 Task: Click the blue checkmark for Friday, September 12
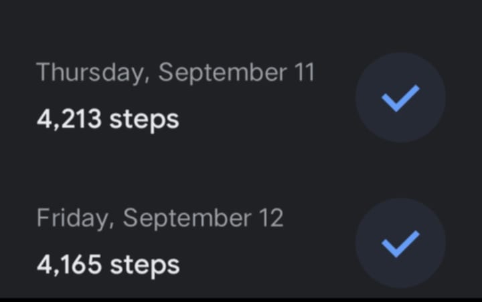click(x=400, y=243)
